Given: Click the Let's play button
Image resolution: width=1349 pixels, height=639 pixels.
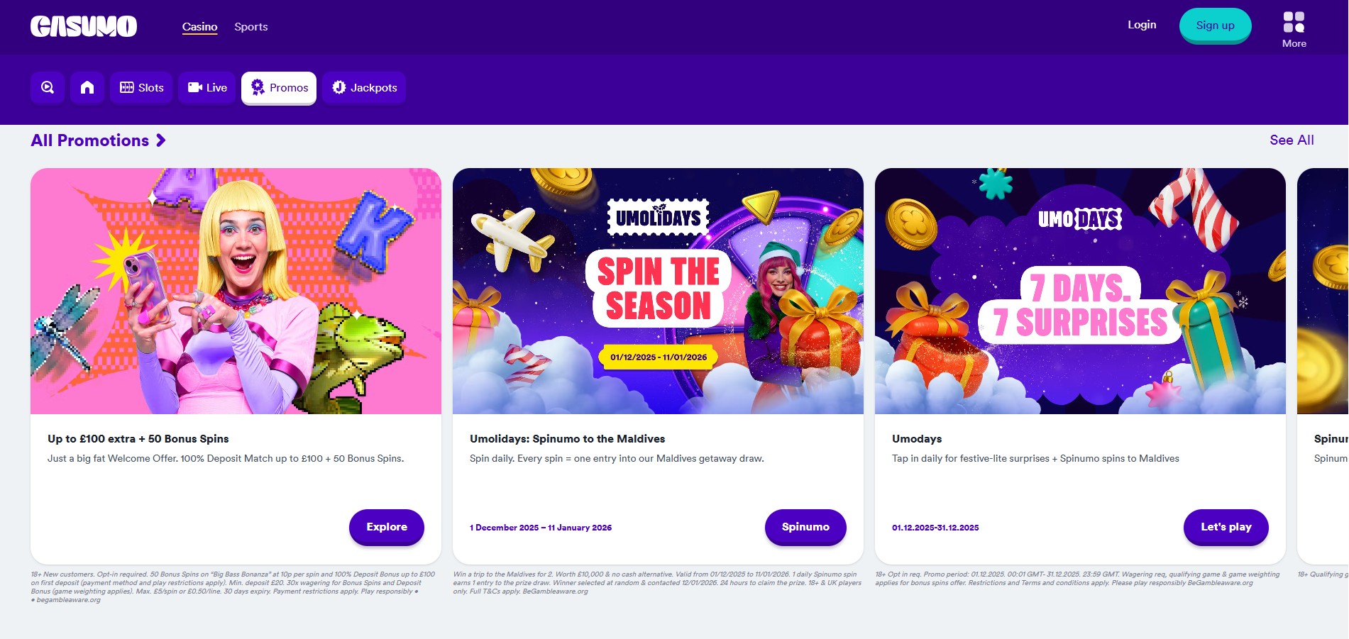Looking at the screenshot, I should click(1226, 527).
